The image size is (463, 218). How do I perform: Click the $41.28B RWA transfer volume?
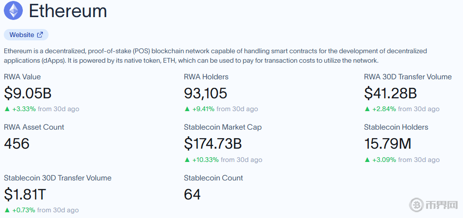390,93
